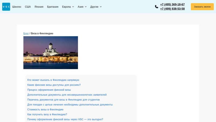This screenshot has height=122, width=216.
Task: Jump to Для поездки с целью лечения section
Action: (70, 105)
